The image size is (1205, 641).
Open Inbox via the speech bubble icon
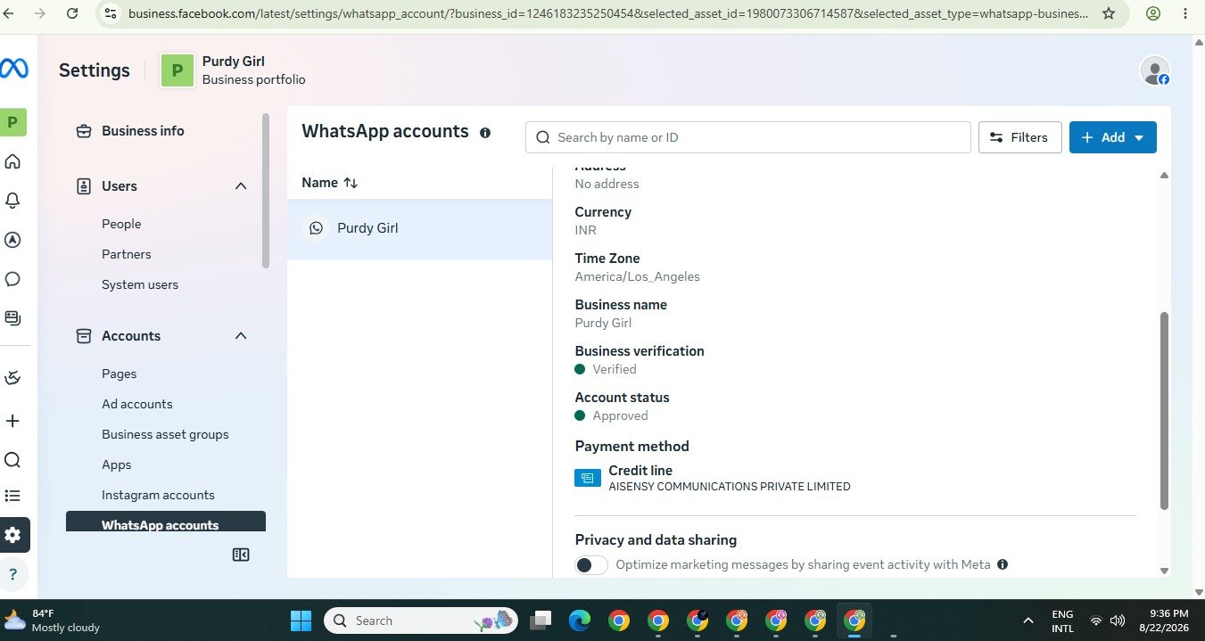coord(12,279)
